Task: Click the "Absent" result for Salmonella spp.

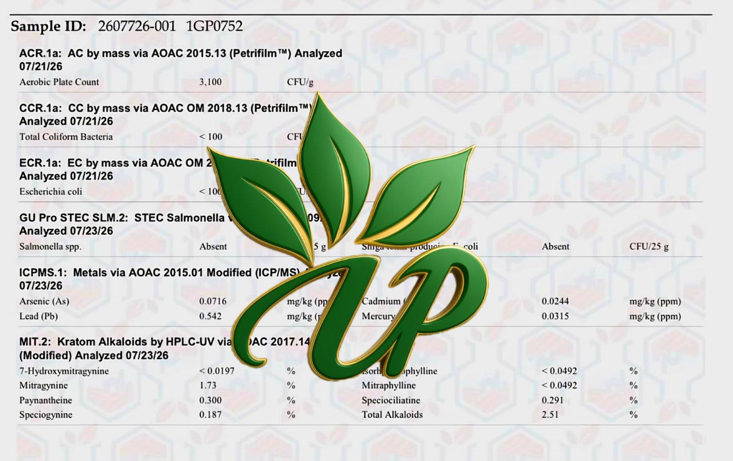Action: (x=213, y=246)
